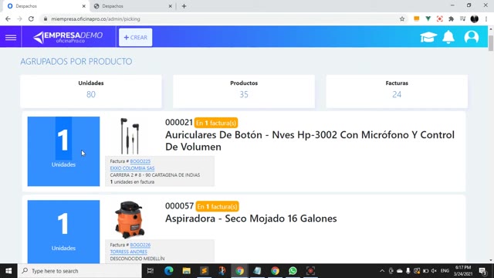Screen dimensions: 494x278
Task: Open customer link EXXO COLOMBIA SAS
Action: coord(132,168)
